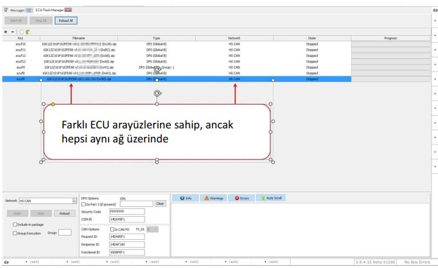438x268 pixels.
Task: Sort by the Filename column header
Action: click(x=79, y=39)
